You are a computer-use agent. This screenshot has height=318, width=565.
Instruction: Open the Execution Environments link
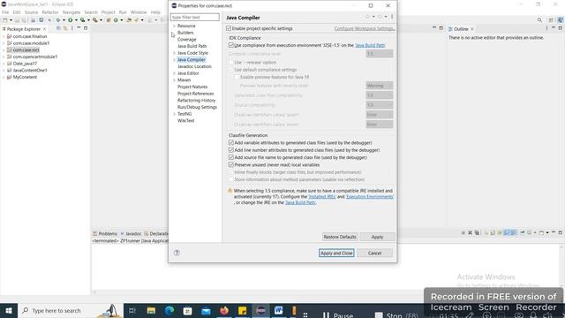click(x=370, y=196)
